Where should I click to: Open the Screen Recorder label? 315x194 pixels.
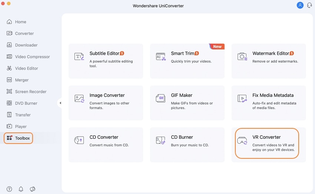31,92
